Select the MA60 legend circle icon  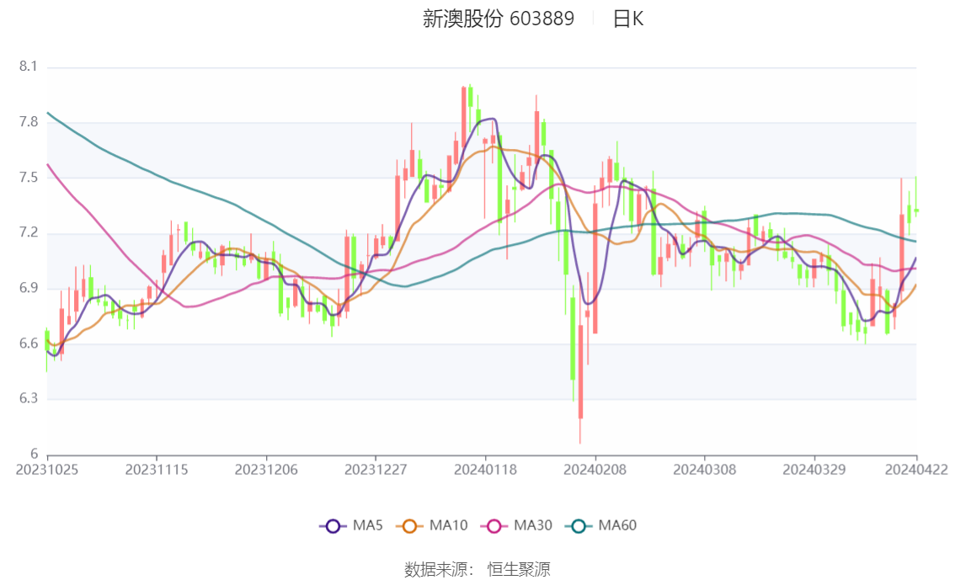pyautogui.click(x=579, y=525)
